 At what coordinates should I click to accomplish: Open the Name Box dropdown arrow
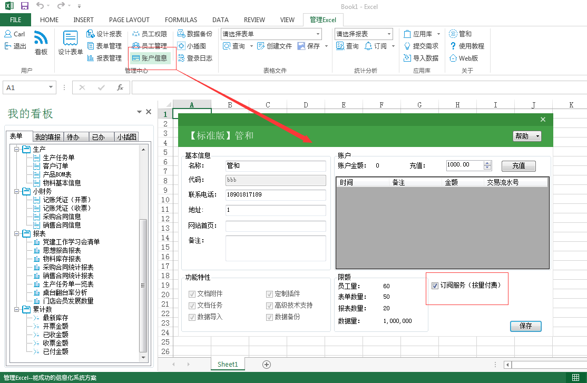click(x=51, y=87)
